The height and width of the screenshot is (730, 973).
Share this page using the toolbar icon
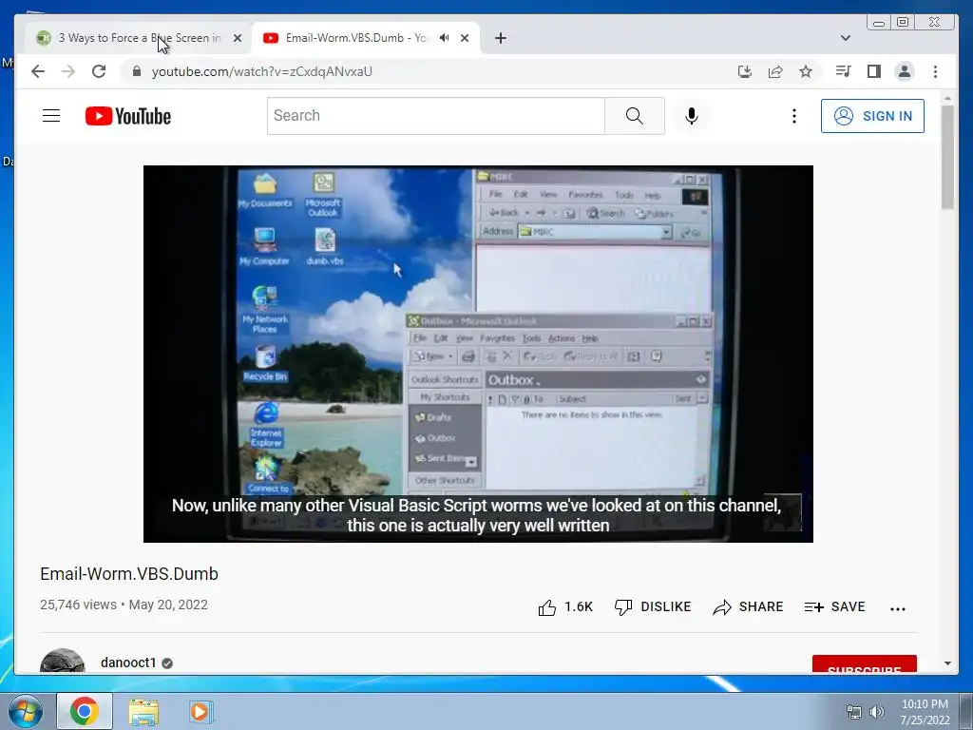point(775,71)
